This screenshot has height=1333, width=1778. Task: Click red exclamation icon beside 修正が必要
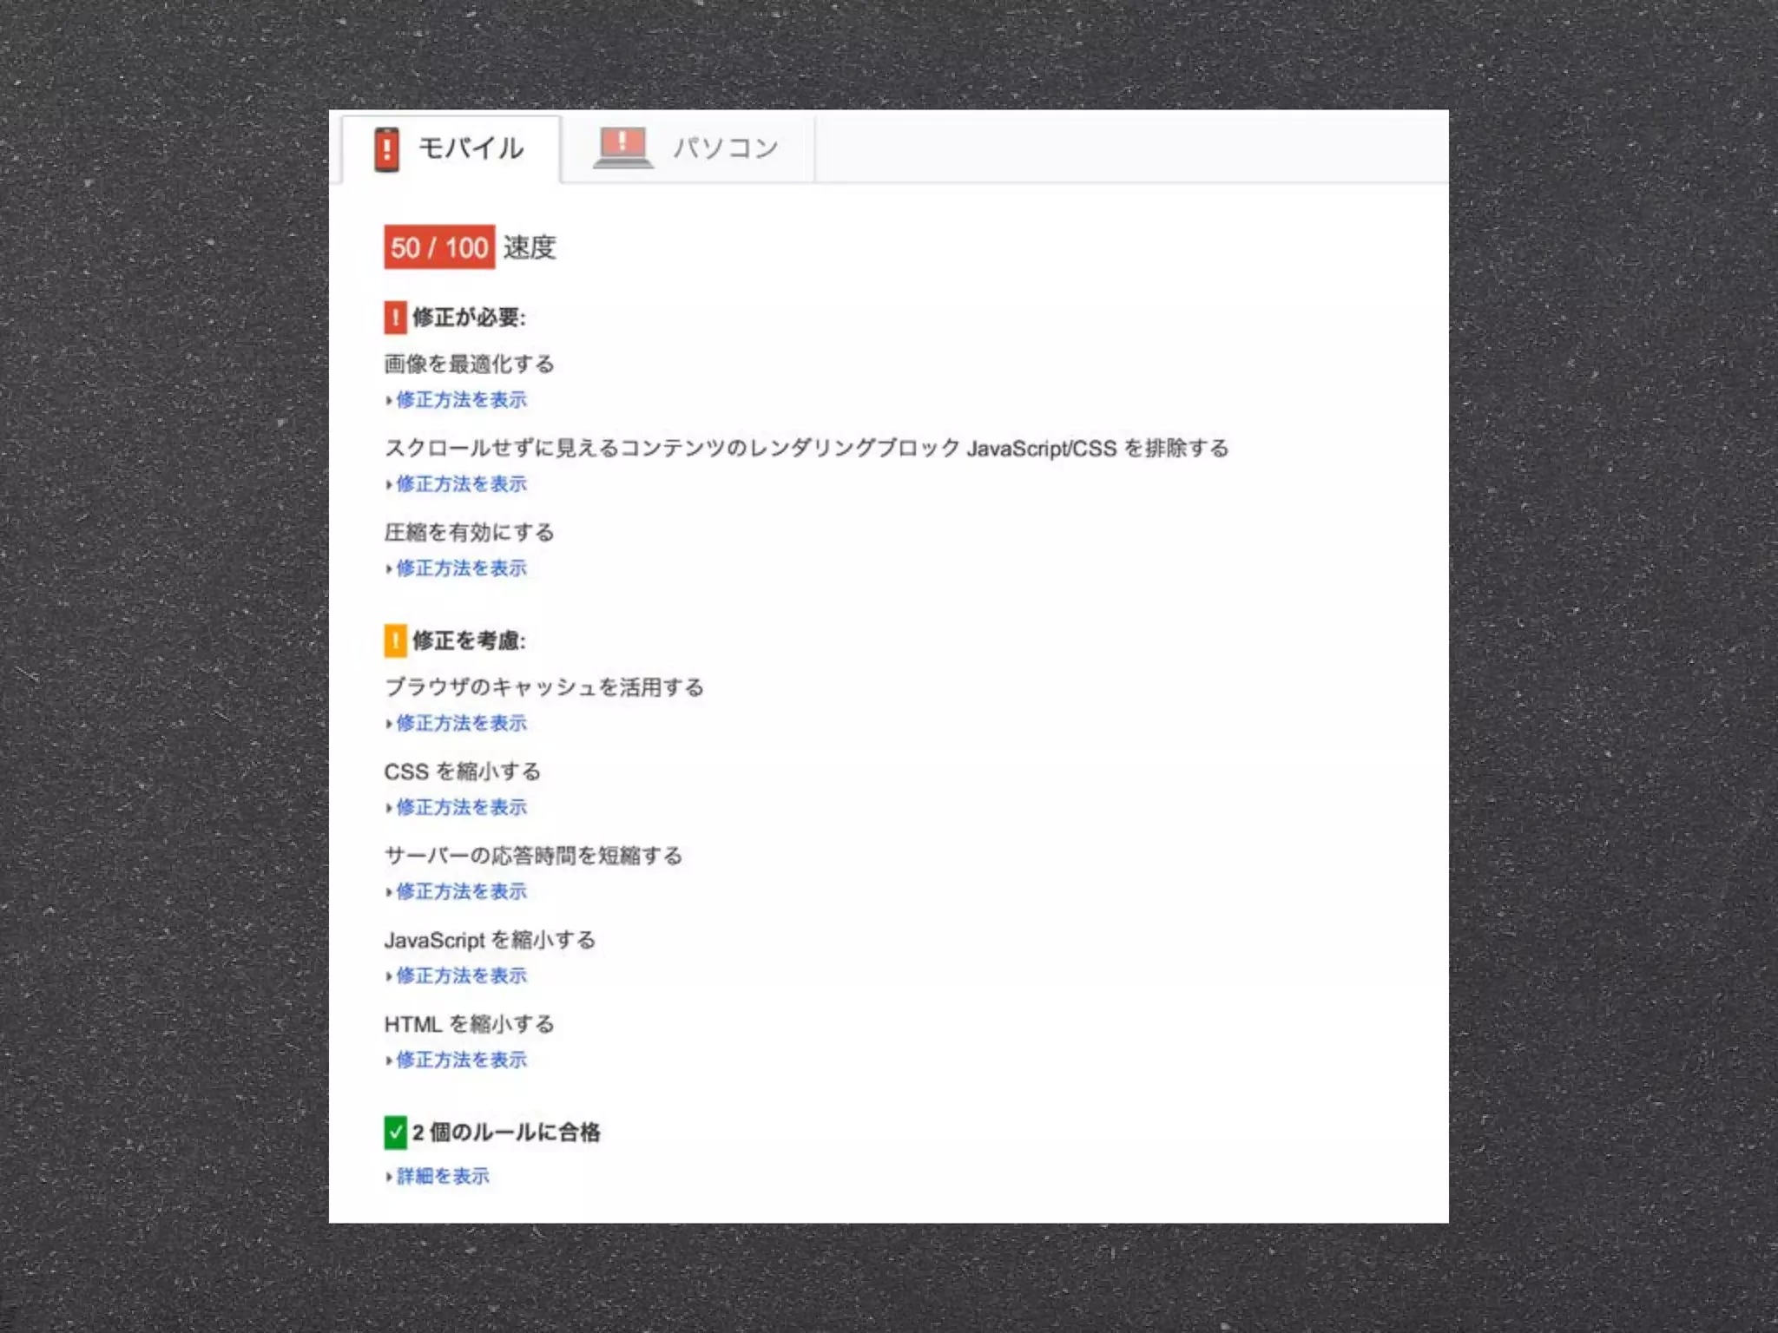coord(395,318)
